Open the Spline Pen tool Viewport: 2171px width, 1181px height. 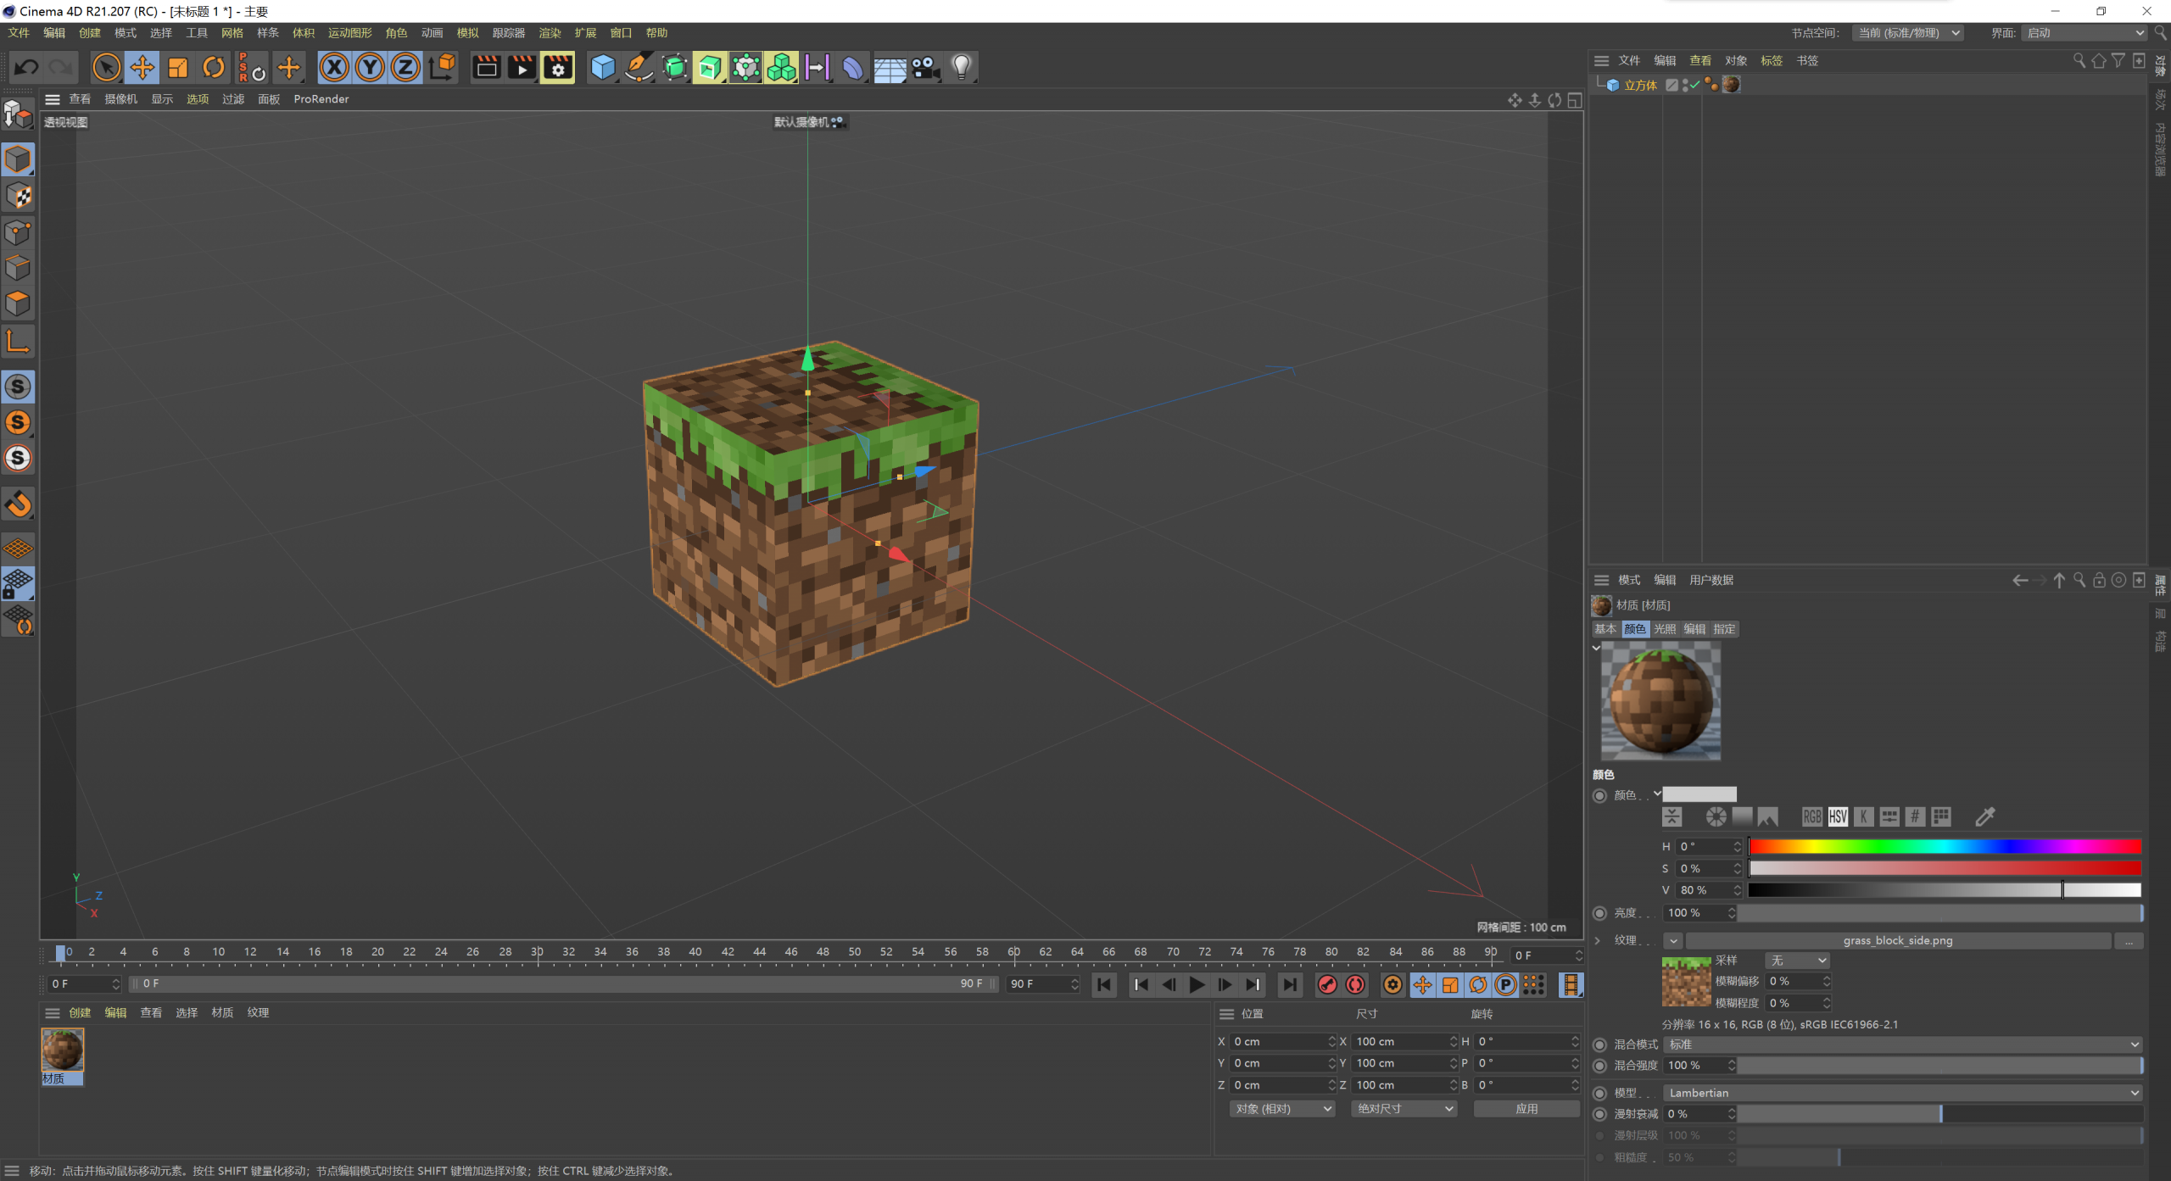coord(639,67)
